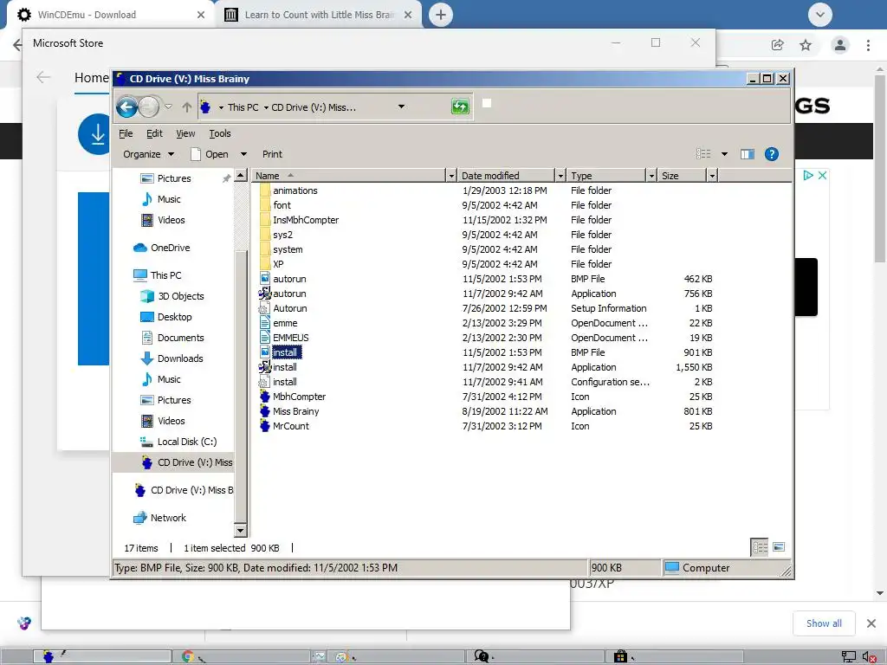Image resolution: width=887 pixels, height=665 pixels.
Task: Open the Name column filter dropdown
Action: coord(450,176)
